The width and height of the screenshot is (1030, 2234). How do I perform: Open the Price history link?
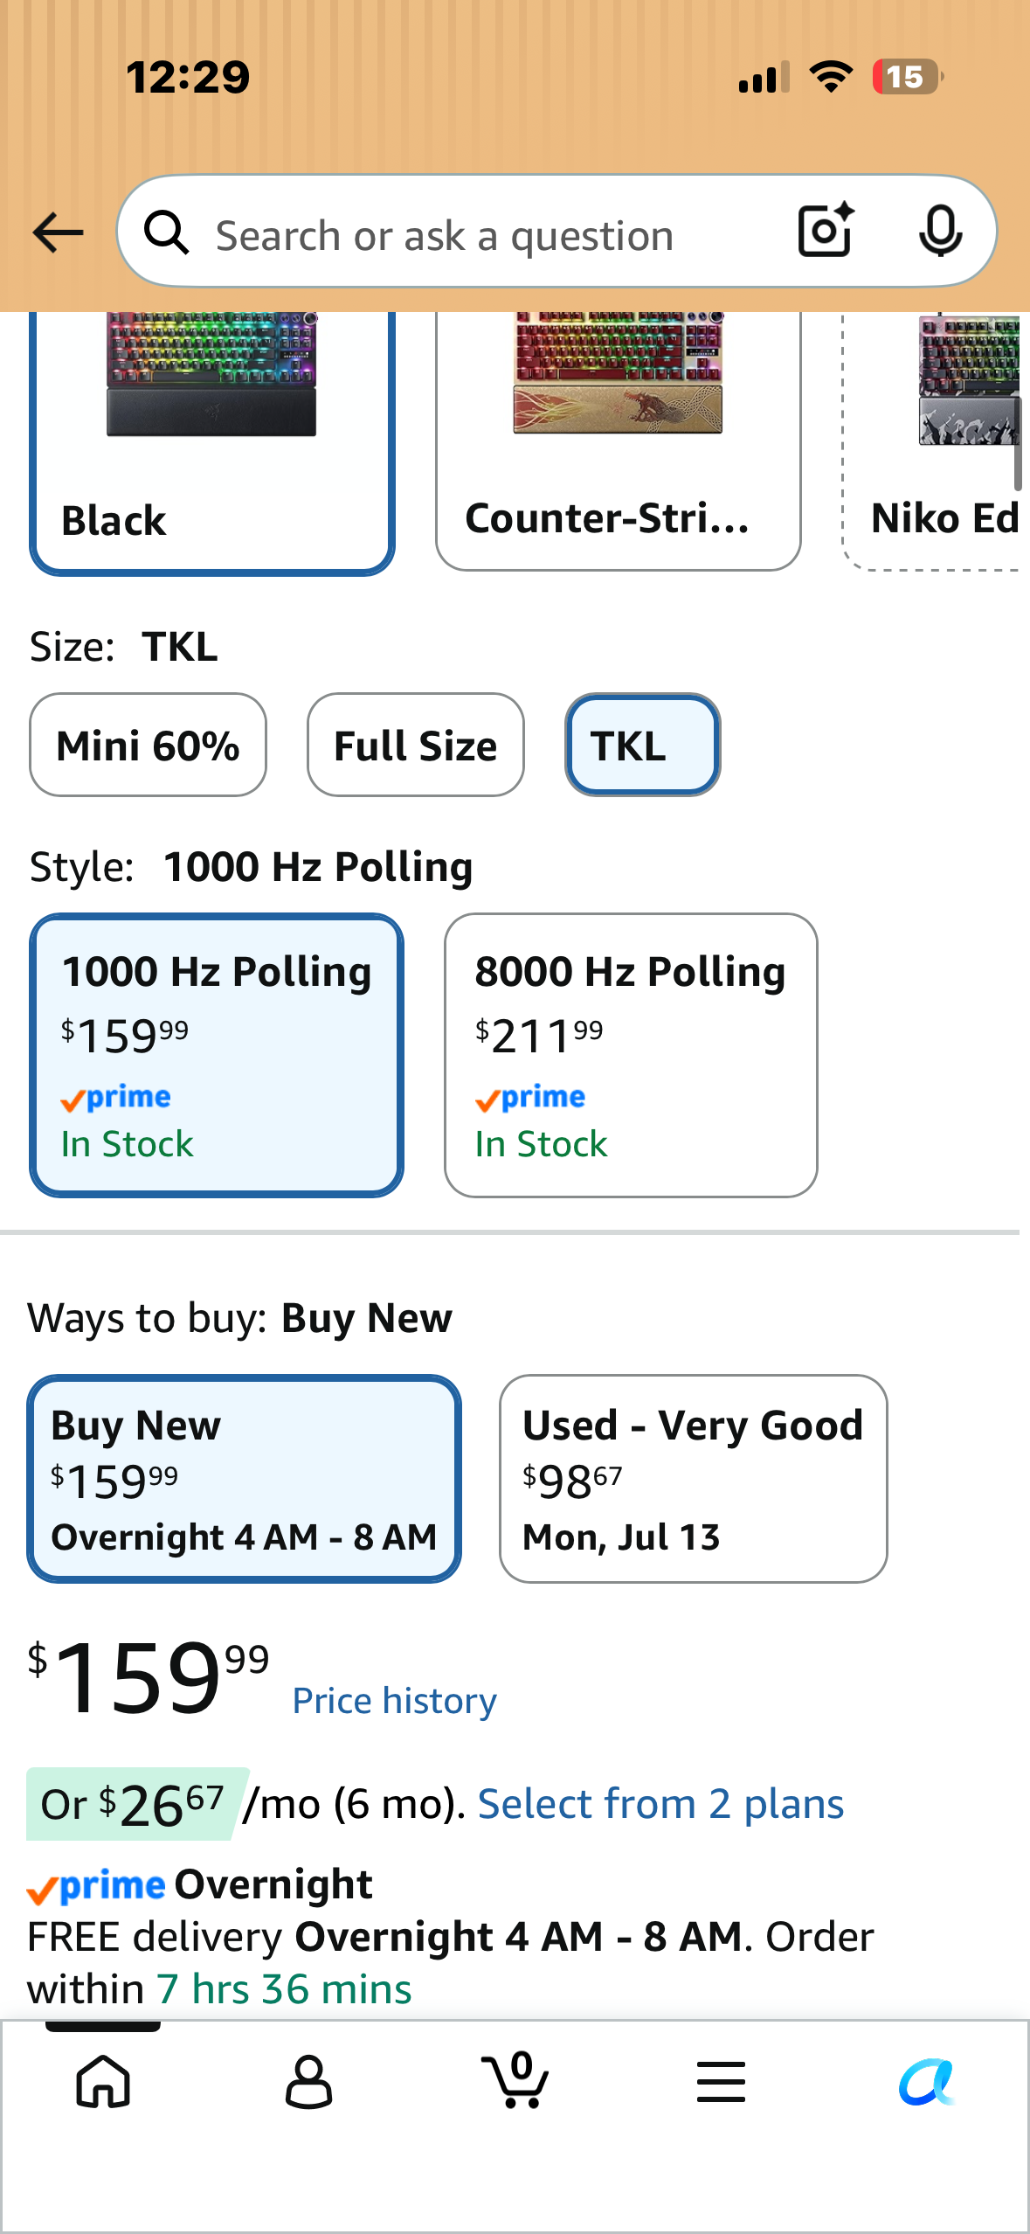point(395,1701)
